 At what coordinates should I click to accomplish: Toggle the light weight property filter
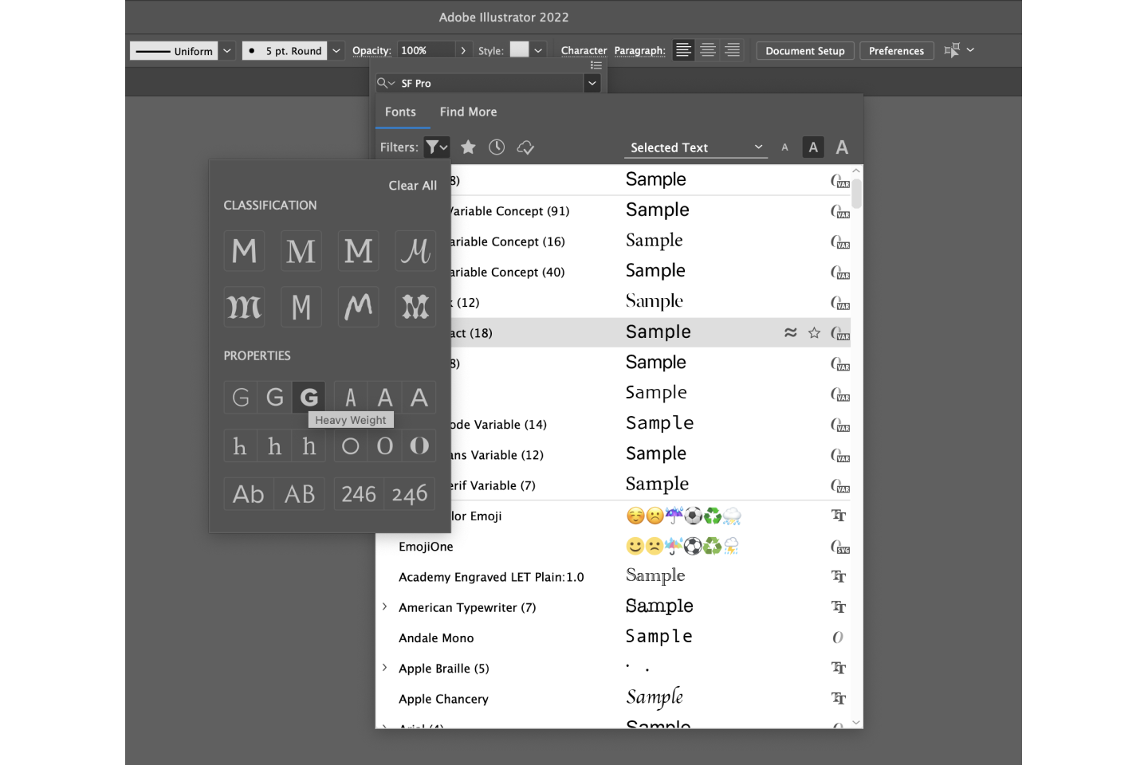pyautogui.click(x=241, y=397)
